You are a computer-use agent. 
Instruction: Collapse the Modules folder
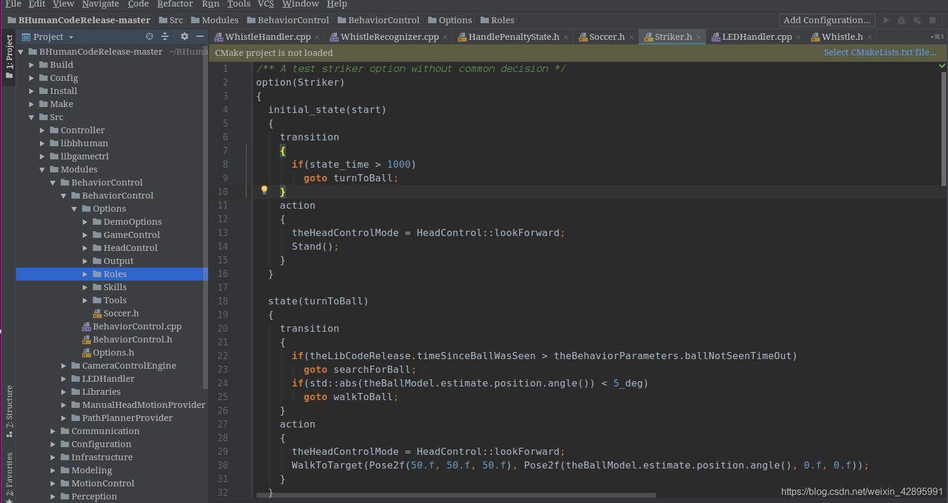pos(42,169)
